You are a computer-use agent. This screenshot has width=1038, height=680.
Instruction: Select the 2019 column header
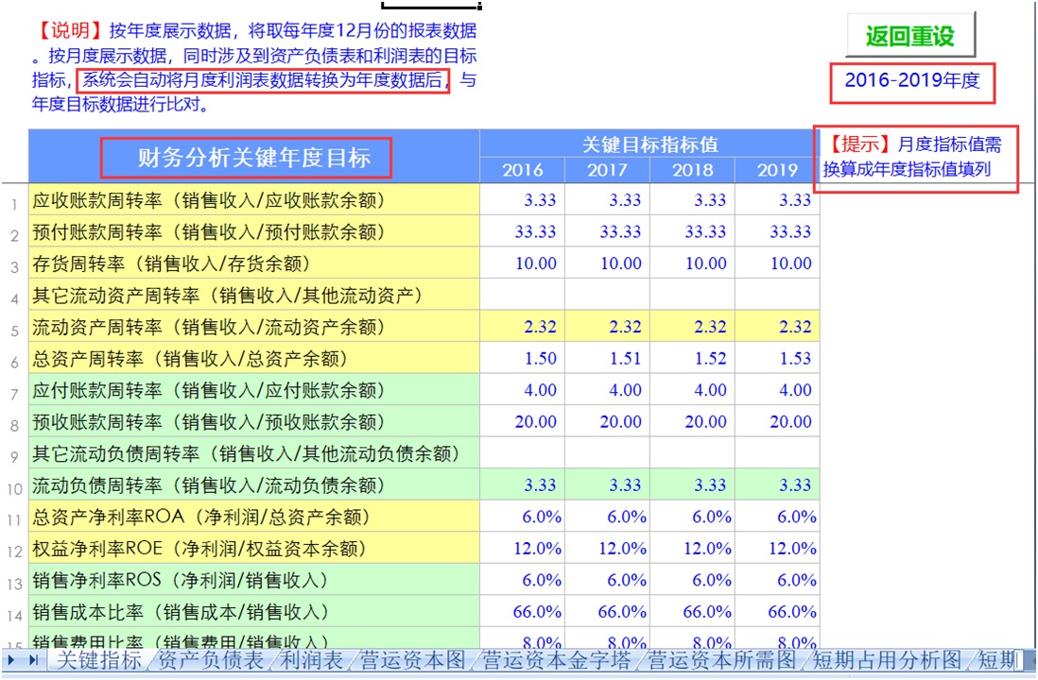pyautogui.click(x=777, y=170)
